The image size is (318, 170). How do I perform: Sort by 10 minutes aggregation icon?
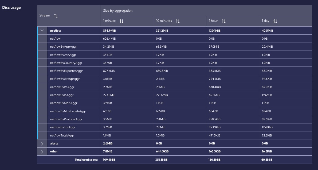pyautogui.click(x=178, y=21)
